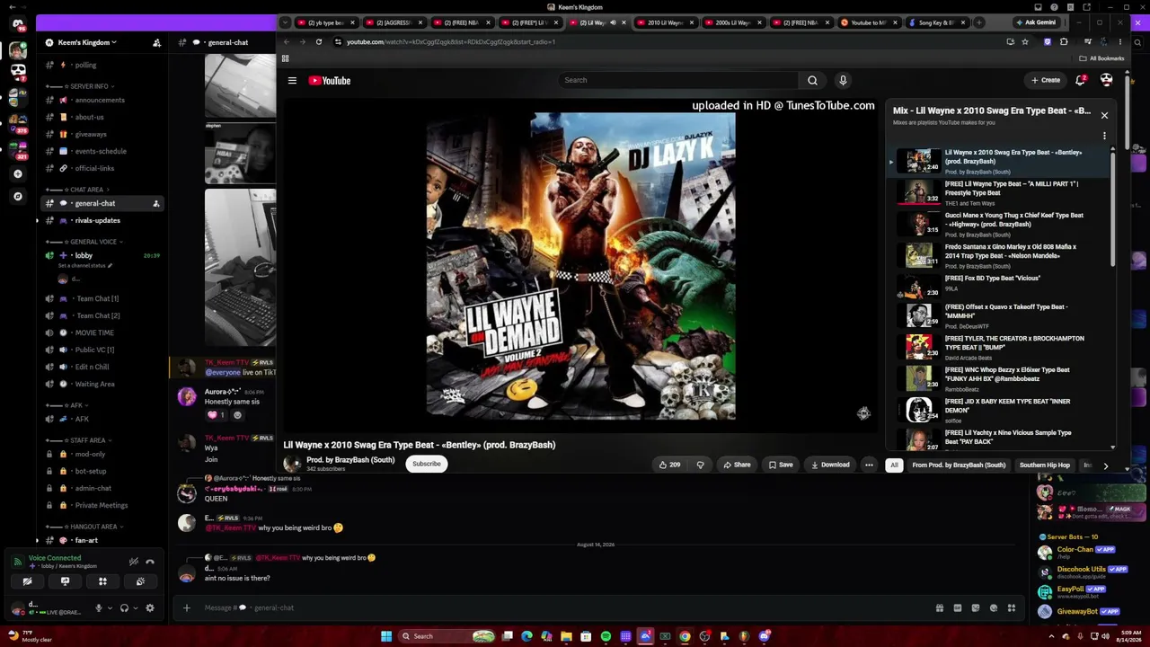The image size is (1150, 647).
Task: Open the emoji picker in Discord
Action: [x=994, y=608]
